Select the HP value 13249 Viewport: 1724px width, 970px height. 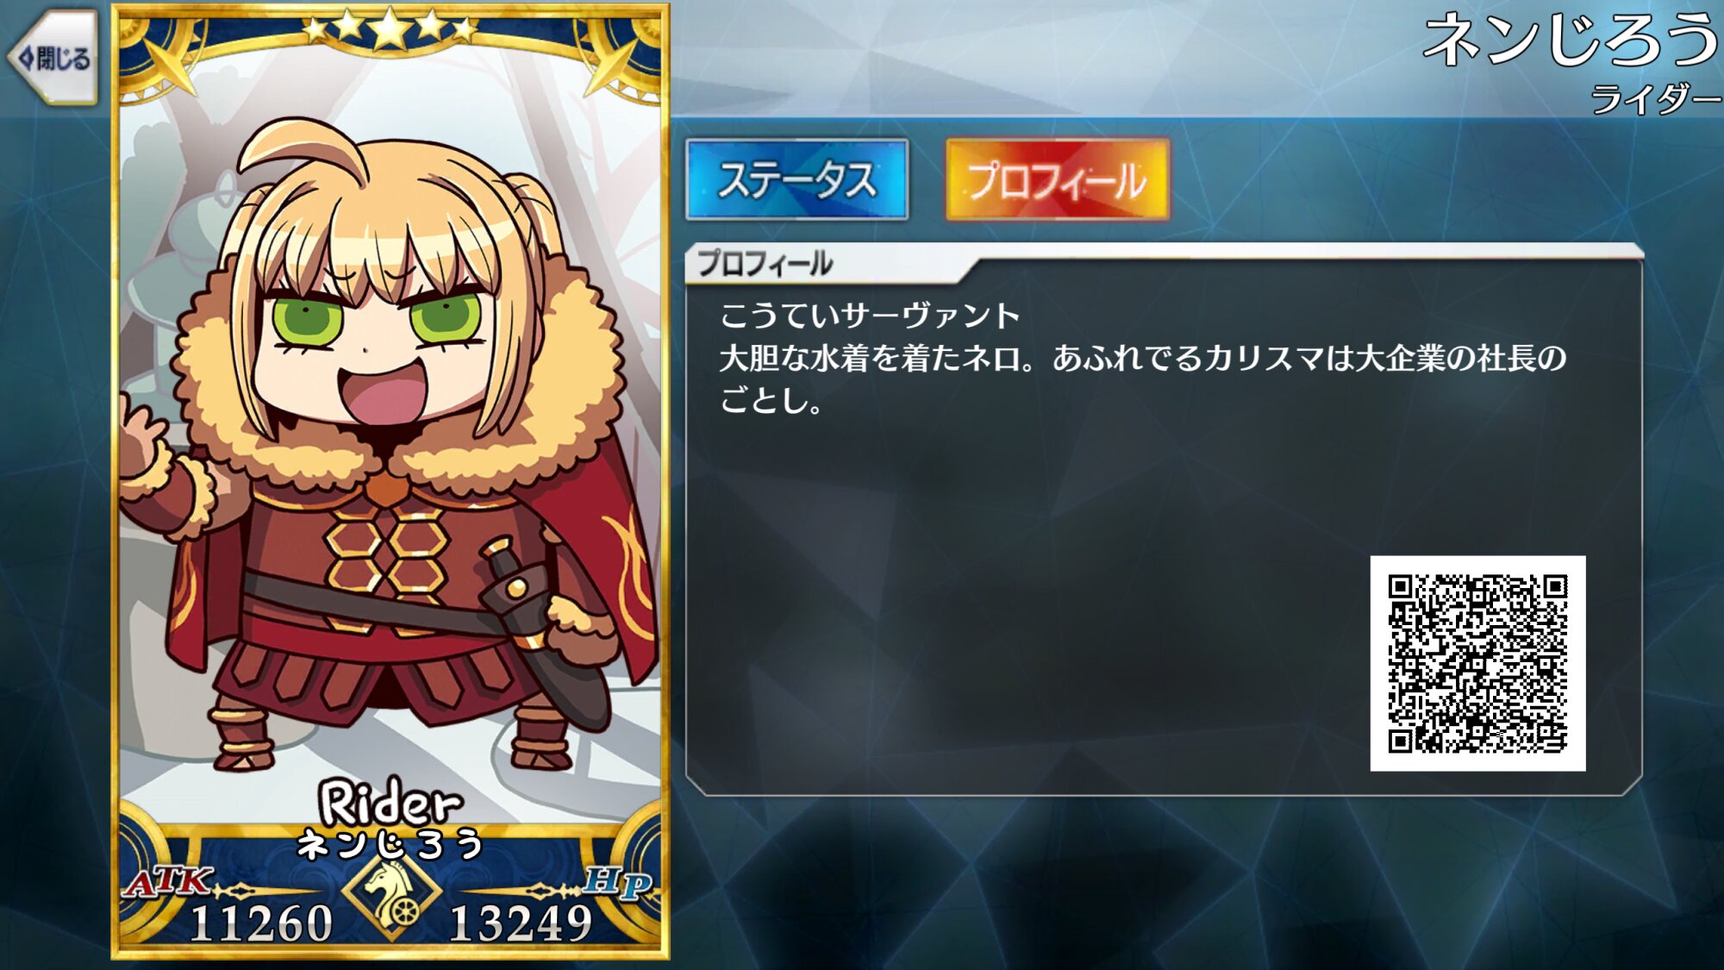[x=522, y=923]
